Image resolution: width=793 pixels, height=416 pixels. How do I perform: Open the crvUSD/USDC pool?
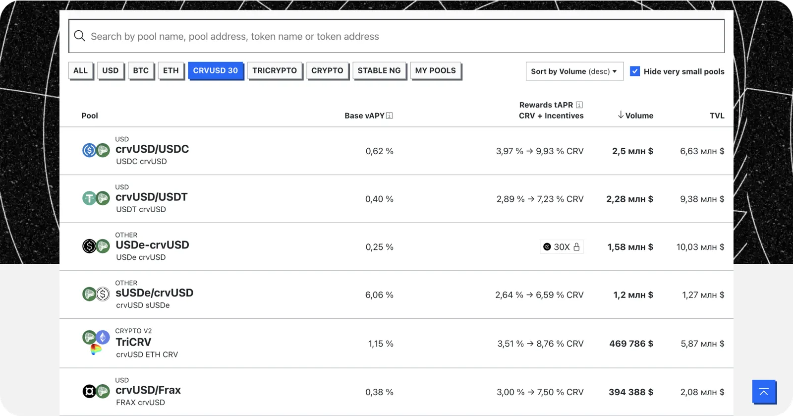click(396, 151)
